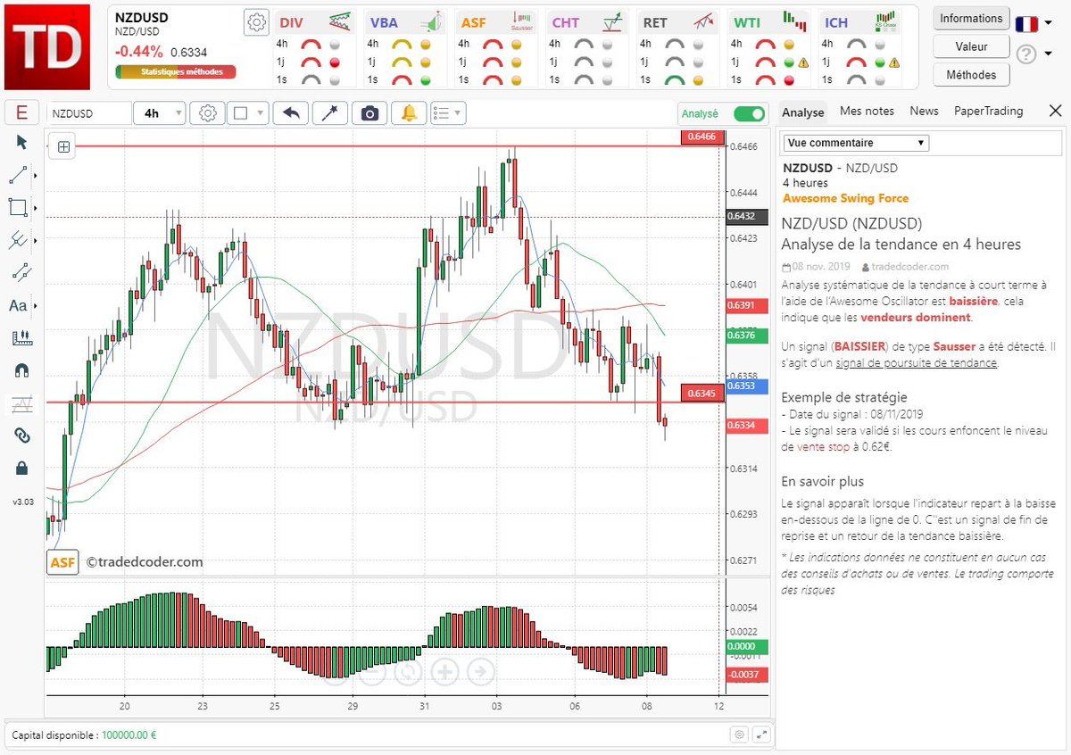Expand the text tool submenu arrow
This screenshot has height=755, width=1071.
[x=36, y=306]
